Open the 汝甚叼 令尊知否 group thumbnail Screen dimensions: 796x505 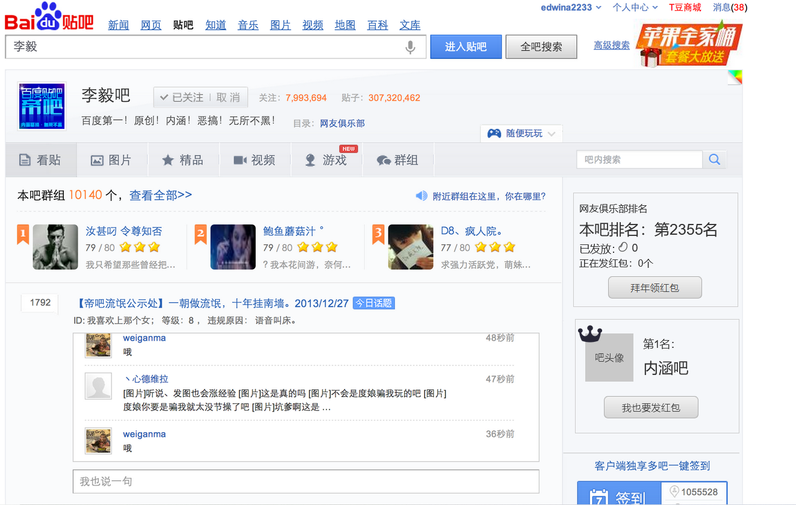[x=55, y=247]
